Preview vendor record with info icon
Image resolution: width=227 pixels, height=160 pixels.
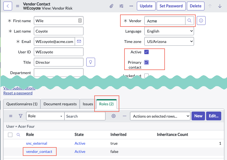click(x=201, y=21)
